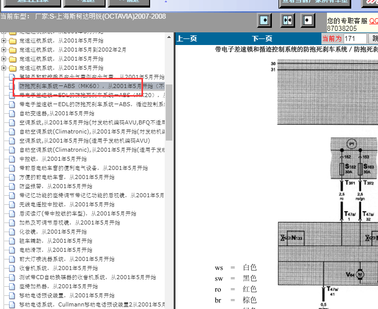The width and height of the screenshot is (378, 309).
Task: Click tree panel scrollbar up arrow
Action: [169, 37]
